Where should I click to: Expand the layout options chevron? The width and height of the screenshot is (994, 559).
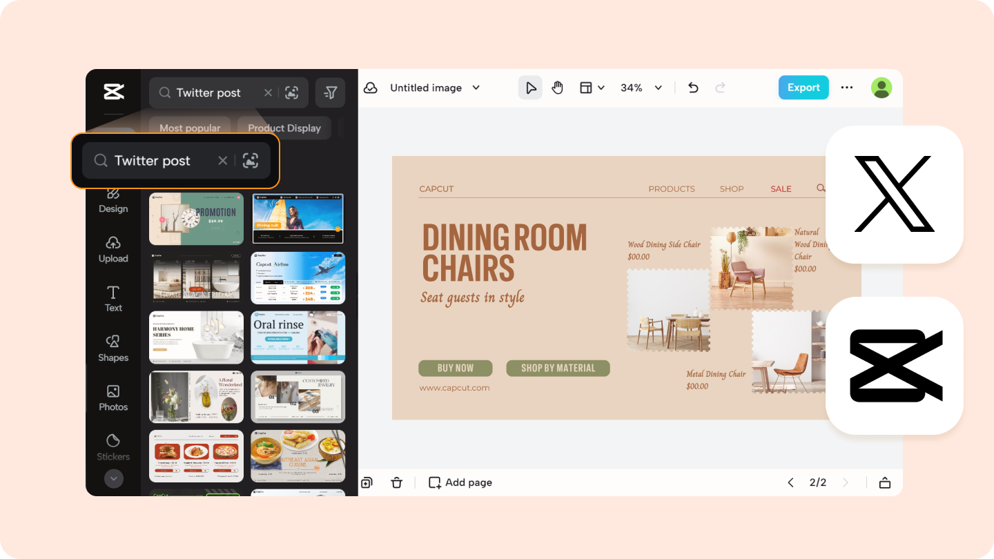601,88
